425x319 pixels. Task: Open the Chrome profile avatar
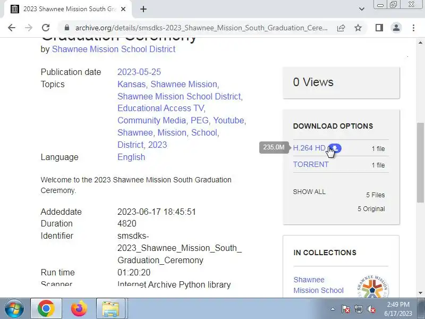click(x=396, y=28)
